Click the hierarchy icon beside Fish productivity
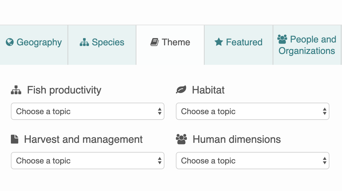Viewport: 342px width, 191px height. [16, 90]
